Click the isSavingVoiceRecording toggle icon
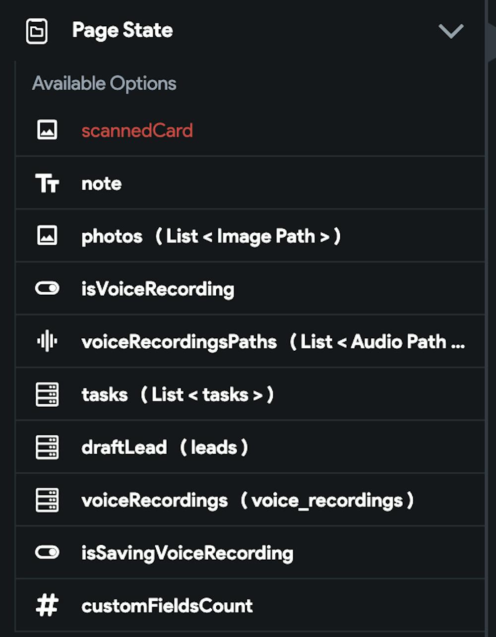 tap(47, 553)
